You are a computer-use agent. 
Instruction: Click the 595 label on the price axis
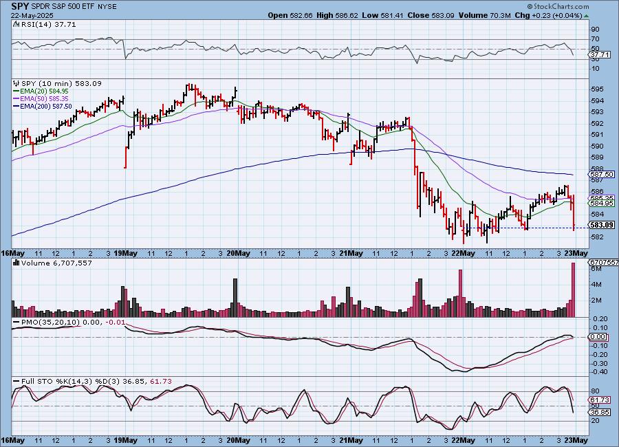(597, 89)
